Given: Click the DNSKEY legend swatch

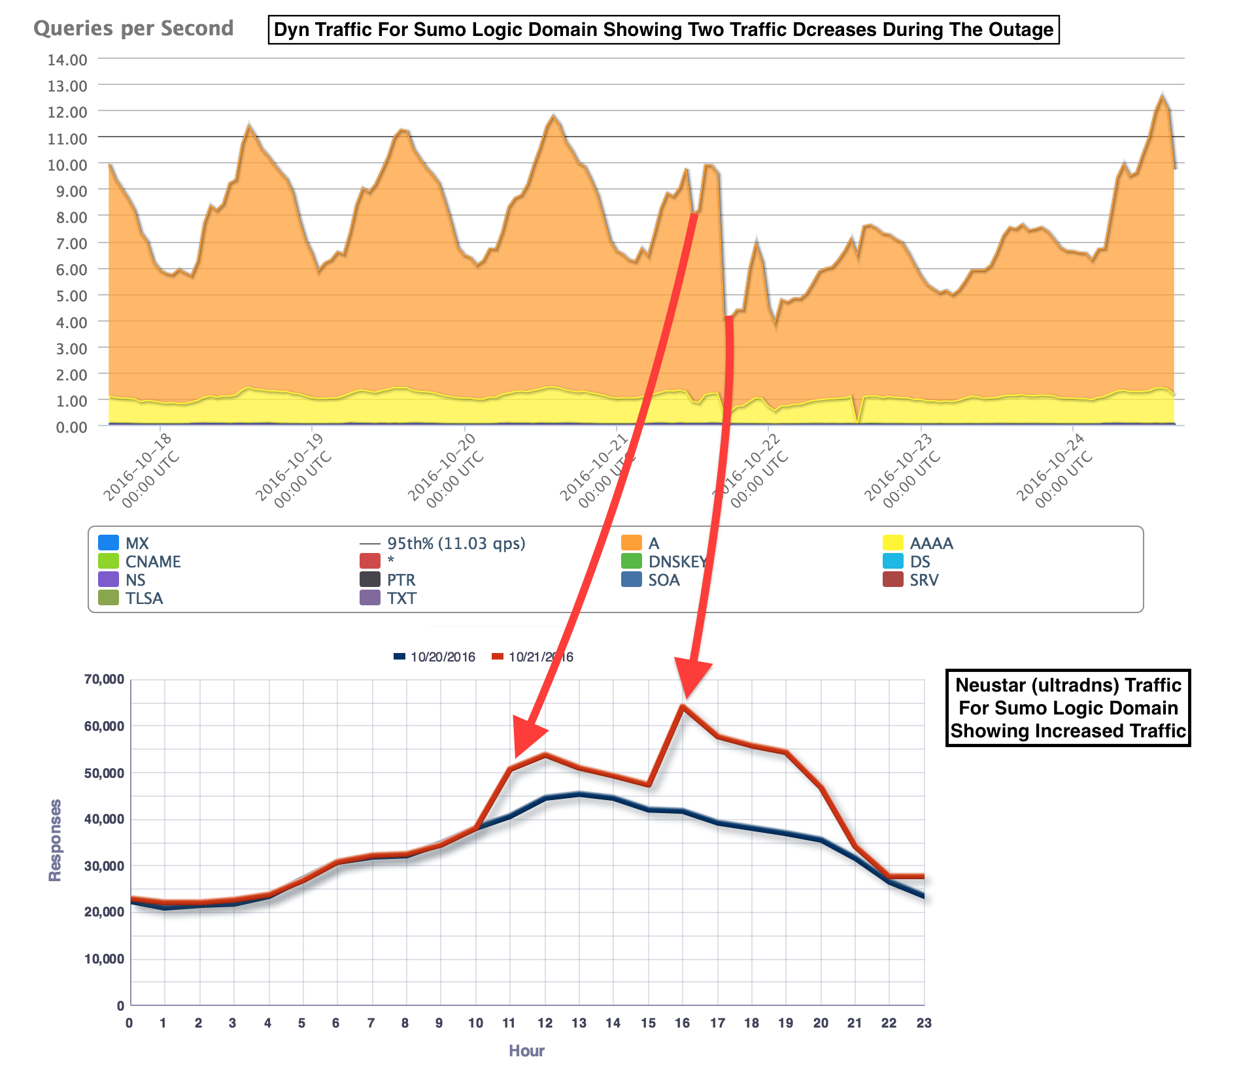Looking at the screenshot, I should 631,561.
